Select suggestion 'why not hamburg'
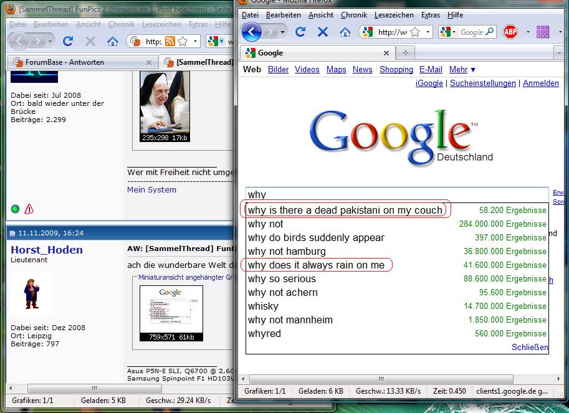 [x=397, y=251]
